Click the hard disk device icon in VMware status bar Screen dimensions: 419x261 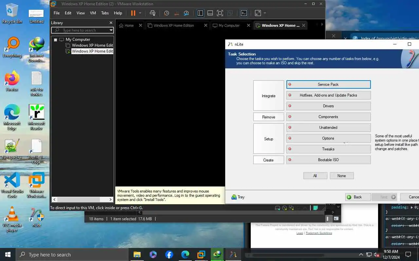click(x=278, y=208)
